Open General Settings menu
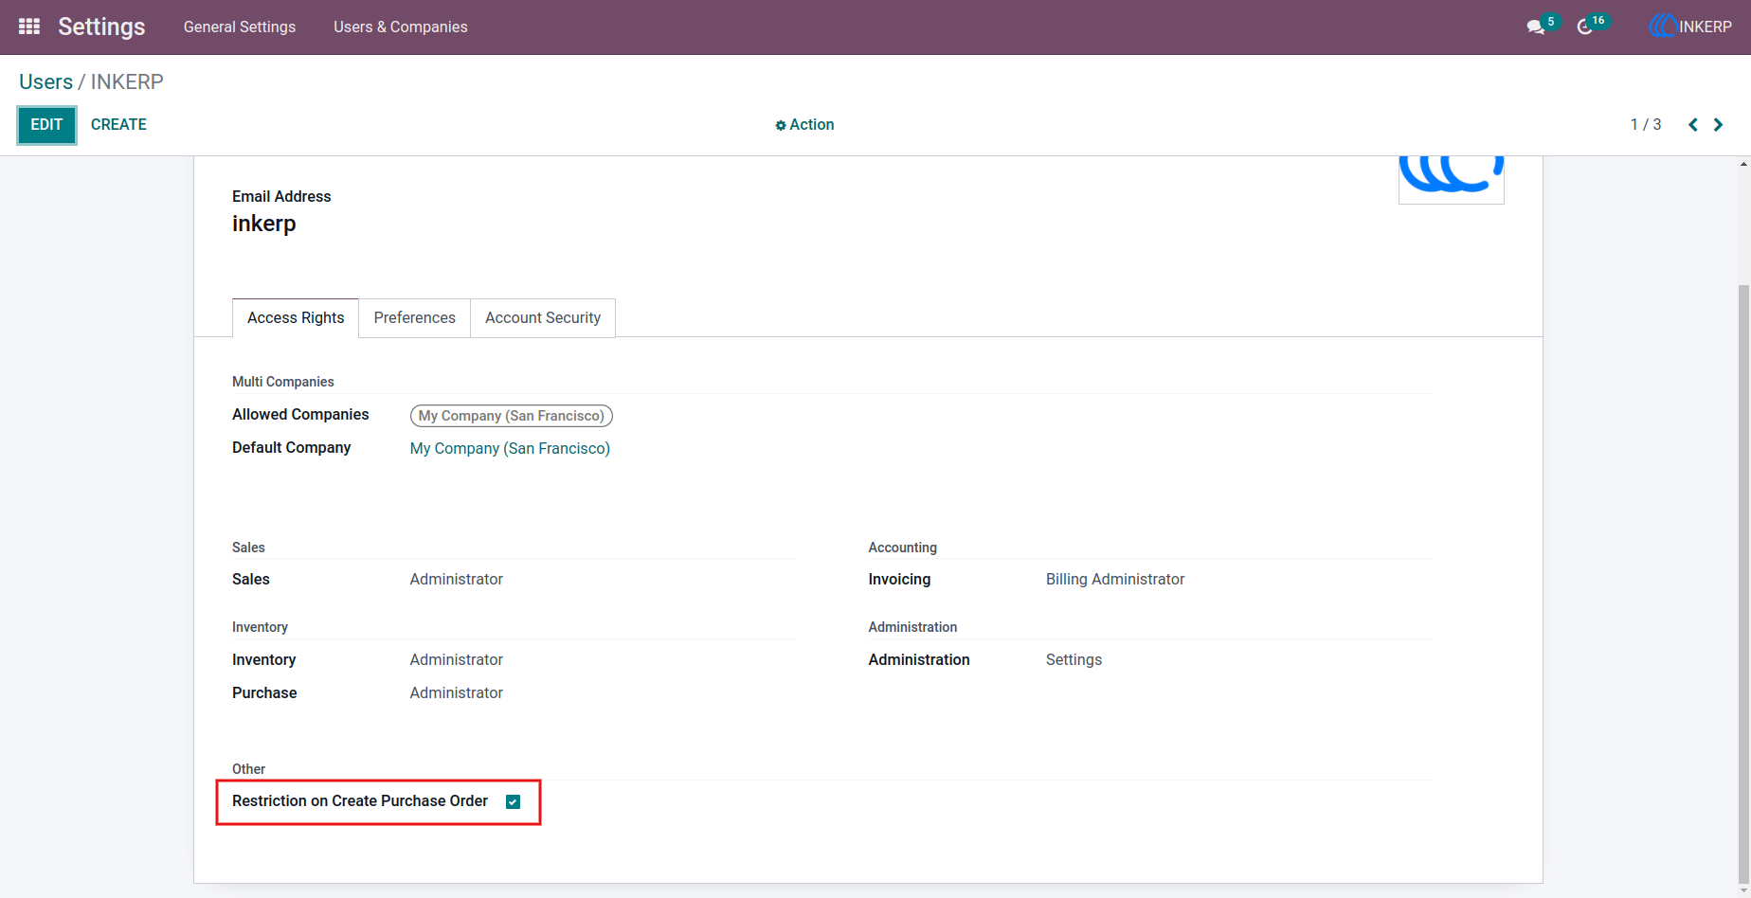Screen dimensions: 1751x898 point(240,27)
